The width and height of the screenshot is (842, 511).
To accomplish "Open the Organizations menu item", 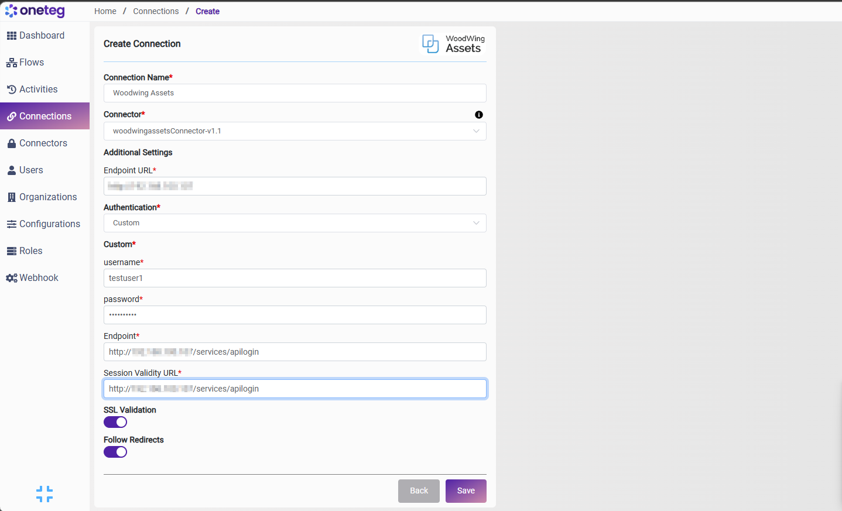I will click(x=45, y=197).
